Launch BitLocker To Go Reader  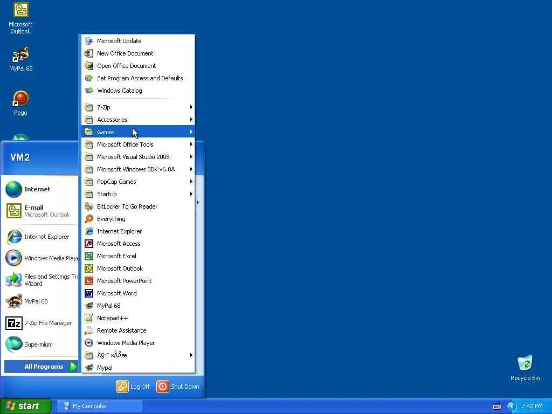[138, 206]
